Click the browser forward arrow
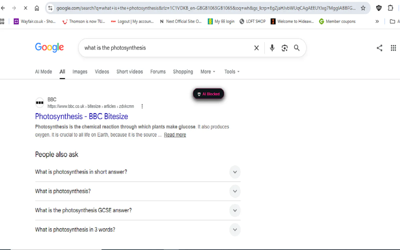 [x=14, y=8]
